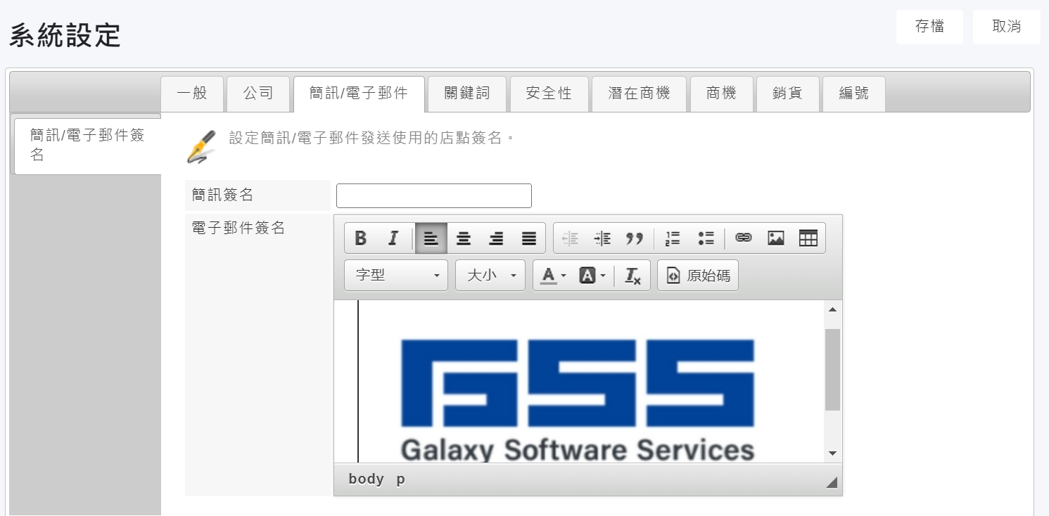Open the 關鍵詞 tab
The image size is (1049, 516).
pyautogui.click(x=467, y=93)
